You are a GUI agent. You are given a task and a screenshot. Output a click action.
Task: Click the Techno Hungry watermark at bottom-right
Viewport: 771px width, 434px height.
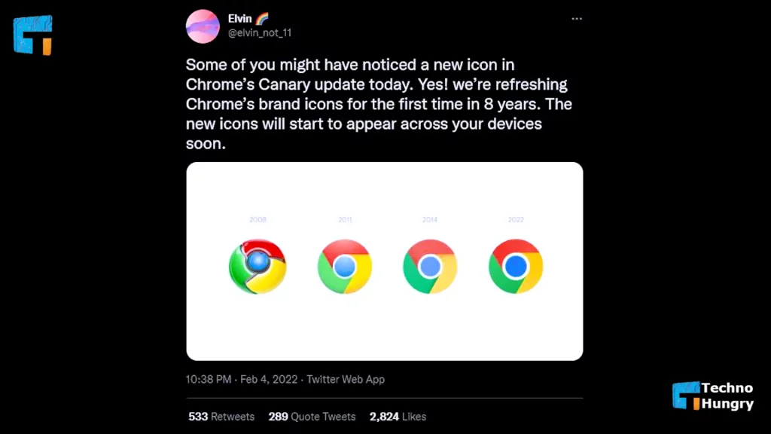[x=712, y=397]
